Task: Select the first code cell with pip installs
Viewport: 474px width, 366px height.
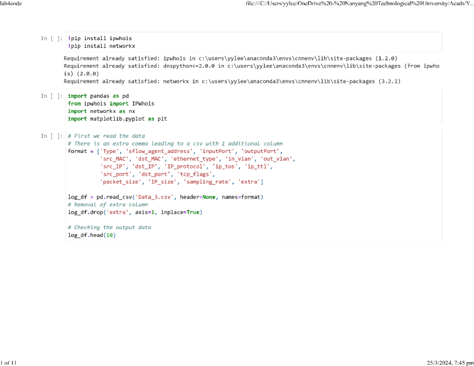Action: [253, 42]
